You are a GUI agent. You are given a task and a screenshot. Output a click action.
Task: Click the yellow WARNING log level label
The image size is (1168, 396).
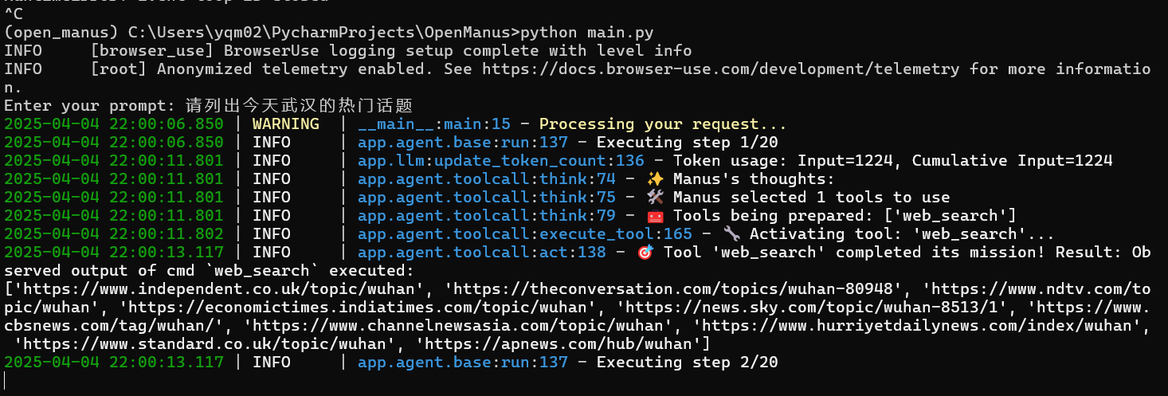285,124
